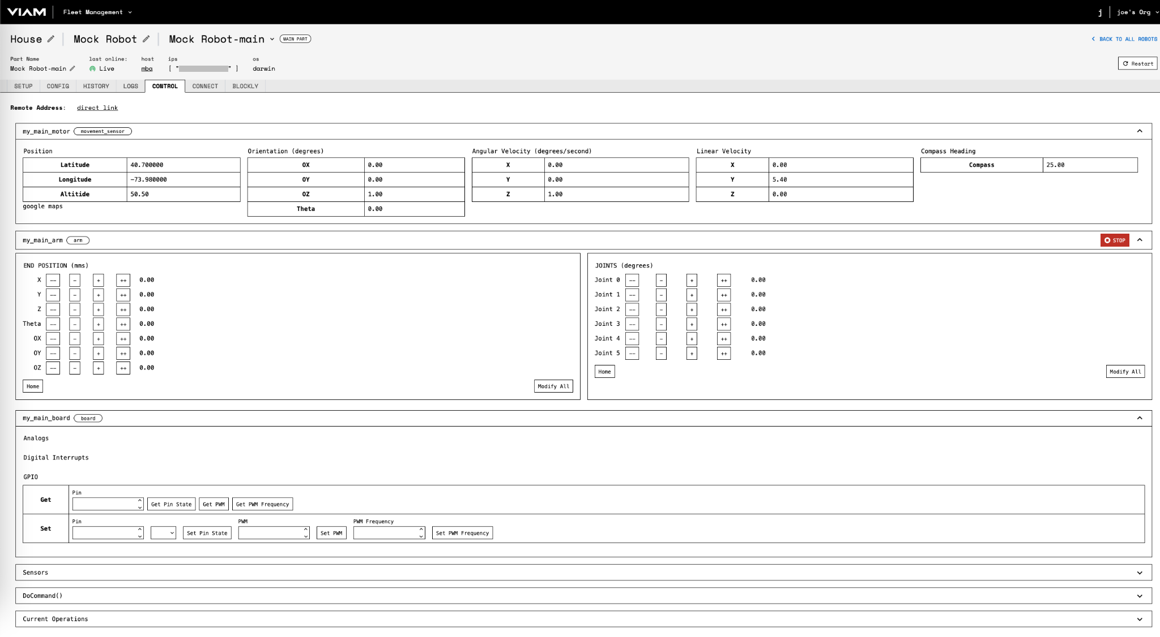Open the Fleet Management dropdown
This screenshot has height=637, width=1160.
(97, 11)
